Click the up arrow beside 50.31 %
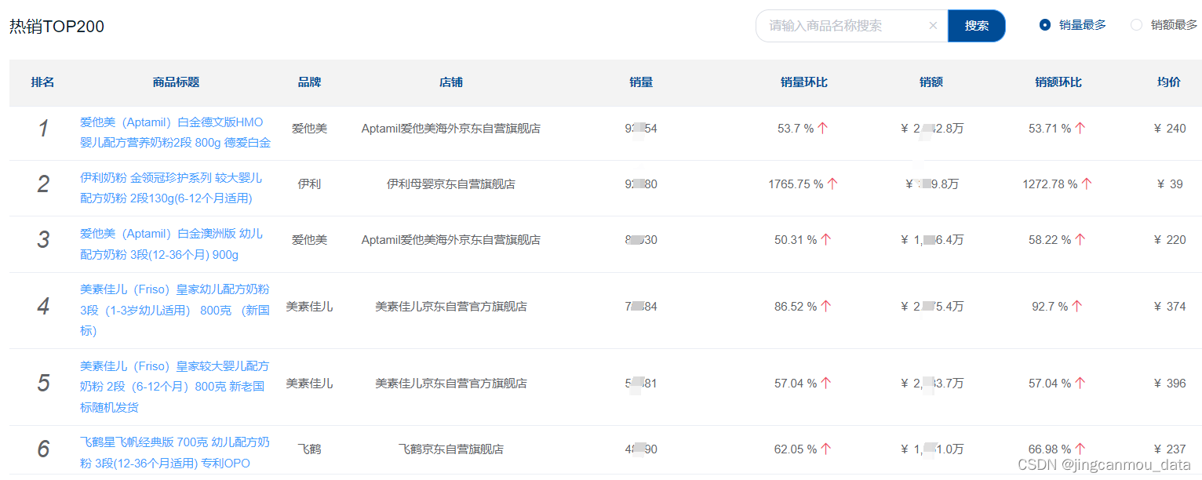The image size is (1202, 480). point(826,240)
